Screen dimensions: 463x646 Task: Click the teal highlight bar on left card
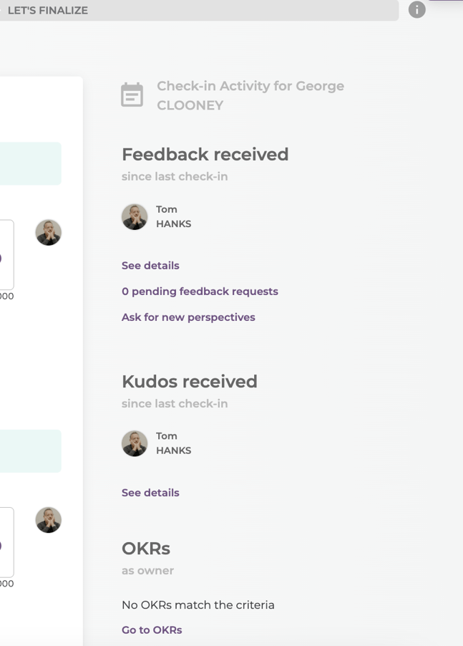31,163
